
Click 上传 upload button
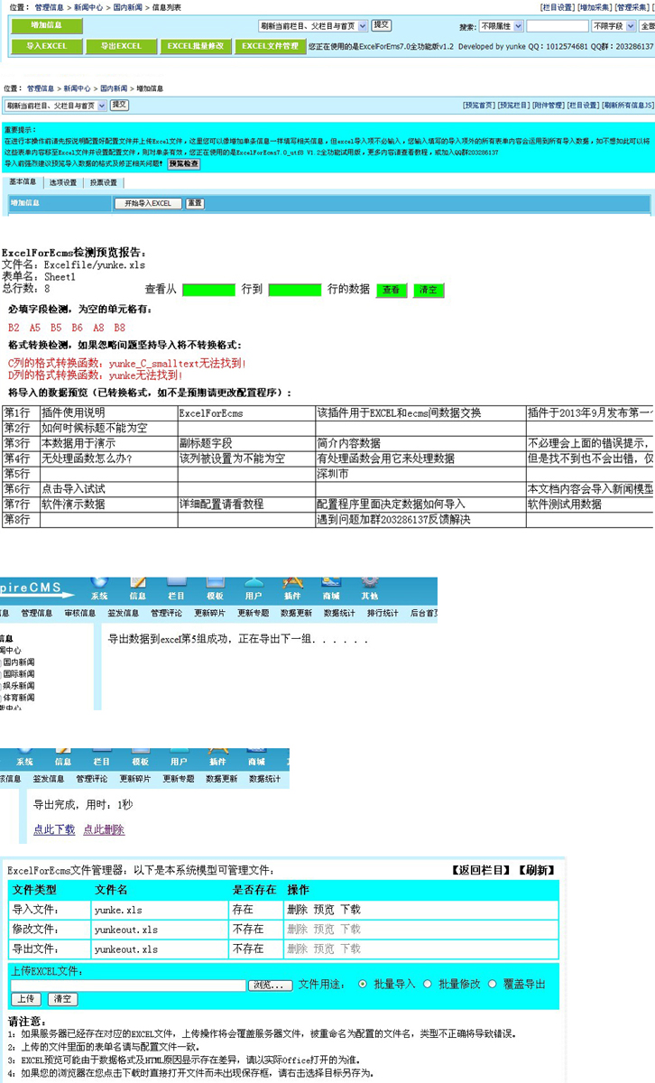(x=25, y=999)
